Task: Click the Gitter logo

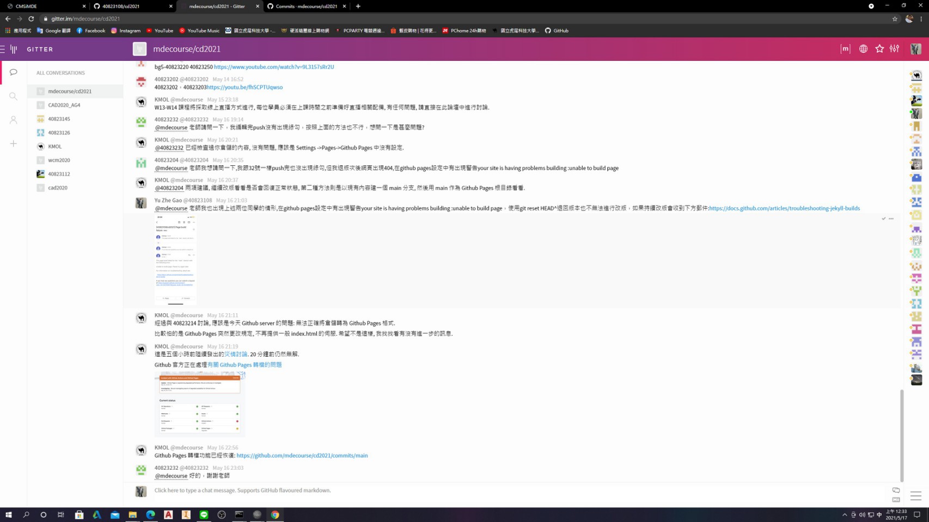Action: pos(33,49)
